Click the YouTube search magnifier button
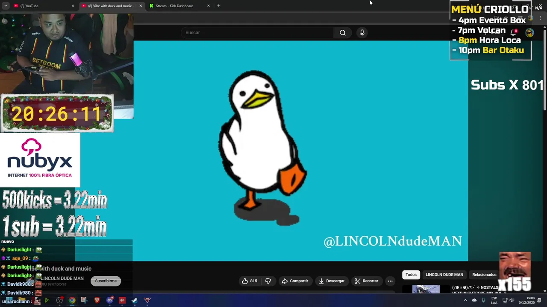Image resolution: width=547 pixels, height=307 pixels. (x=342, y=33)
